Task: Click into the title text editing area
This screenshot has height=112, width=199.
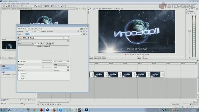Action: [x=44, y=53]
